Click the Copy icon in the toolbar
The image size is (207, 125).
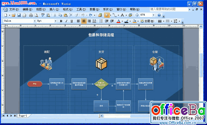(60, 15)
